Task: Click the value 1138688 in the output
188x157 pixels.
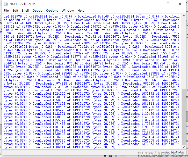Action: (x=59, y=117)
